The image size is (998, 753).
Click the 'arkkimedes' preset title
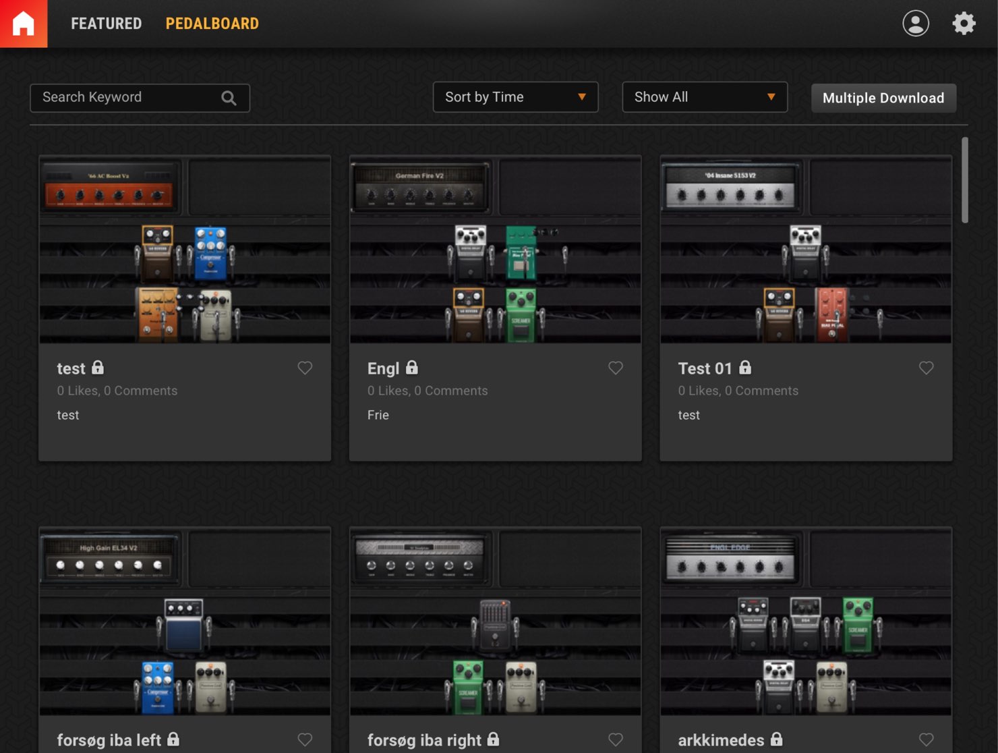click(x=721, y=740)
